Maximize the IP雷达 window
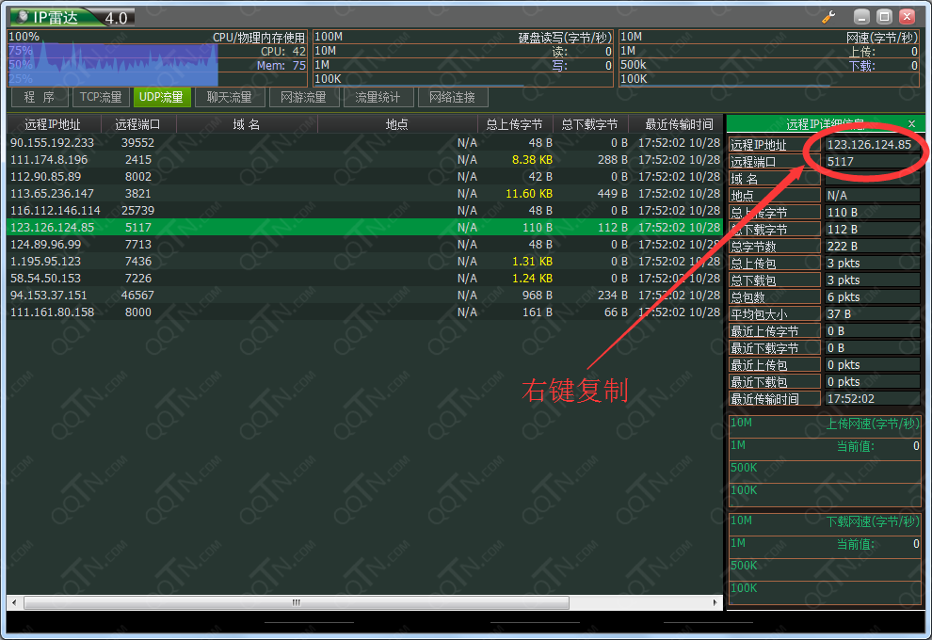This screenshot has width=932, height=640. (884, 17)
